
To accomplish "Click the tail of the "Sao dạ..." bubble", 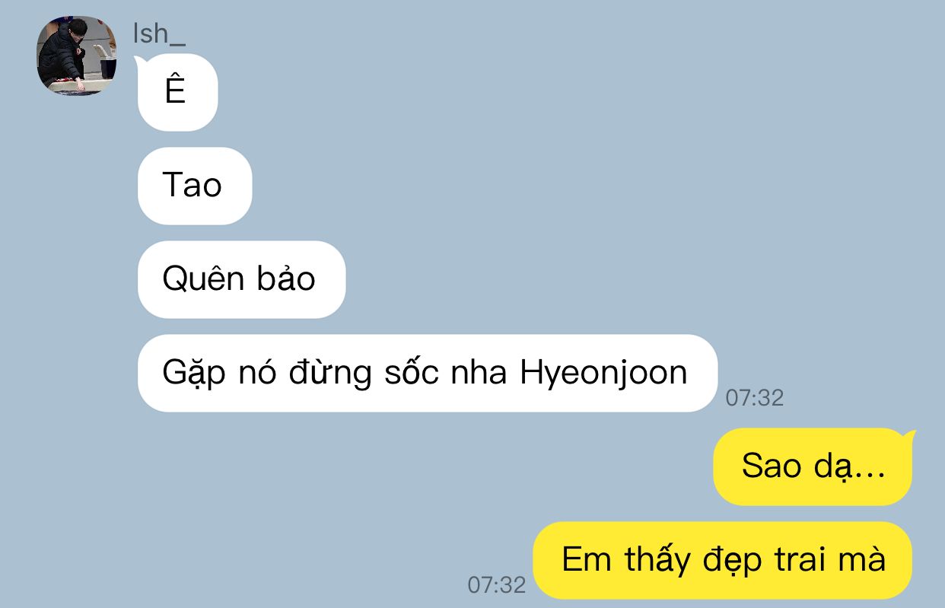I will (908, 437).
